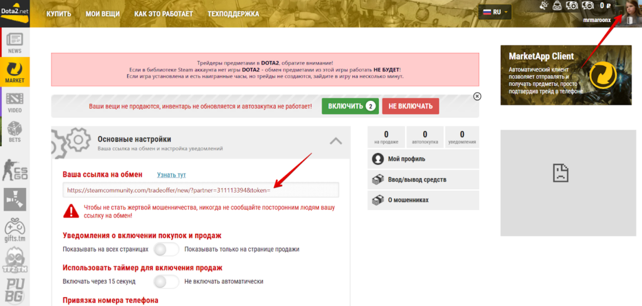Select the MARKET sidebar icon
Image resolution: width=642 pixels, height=306 pixels.
click(15, 72)
